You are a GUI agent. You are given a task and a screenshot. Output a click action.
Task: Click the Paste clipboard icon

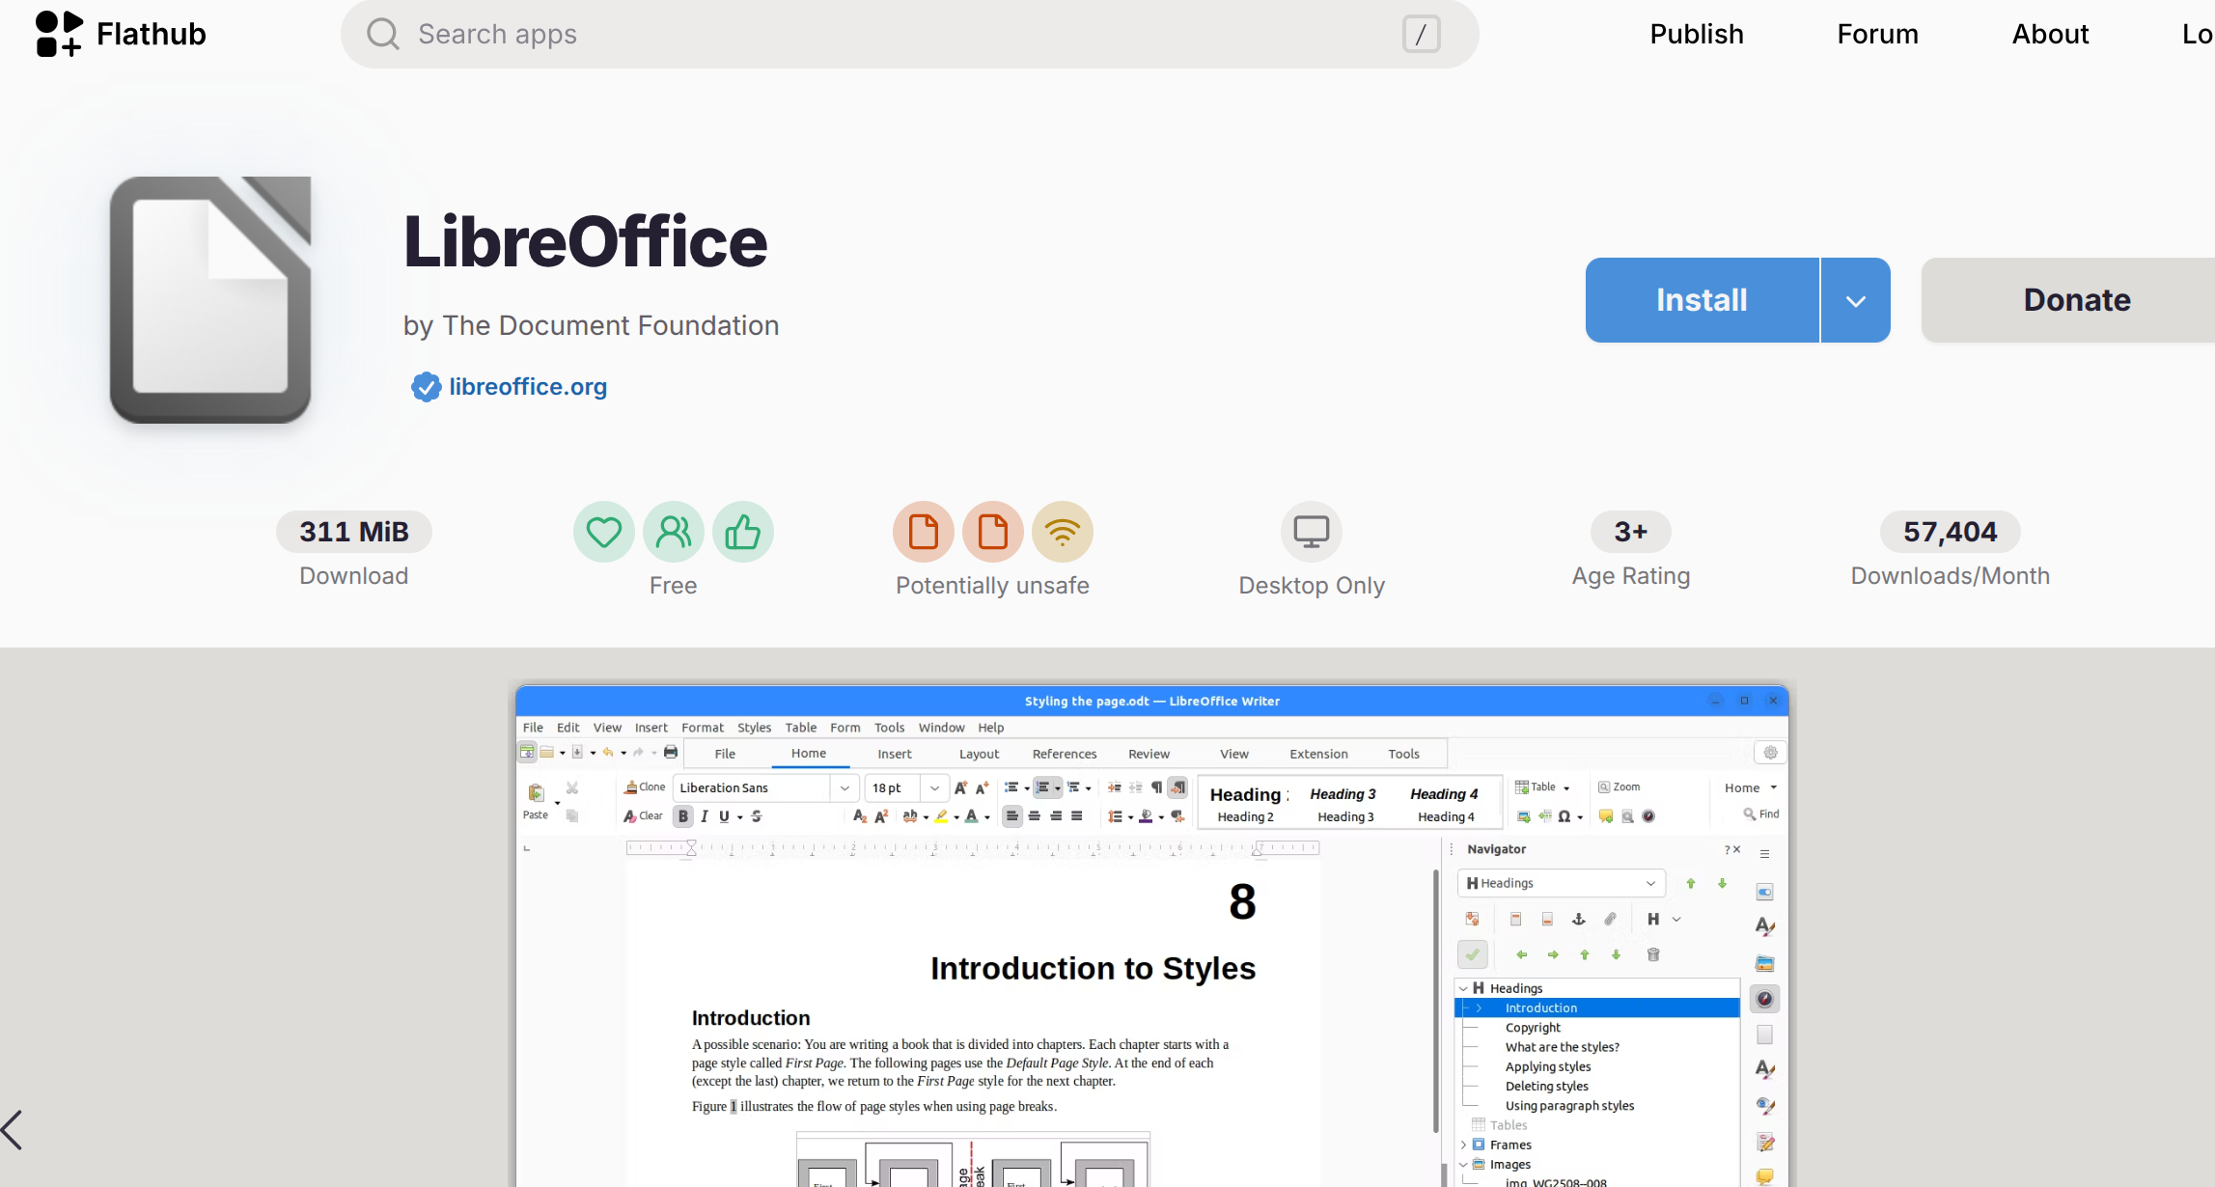536,793
